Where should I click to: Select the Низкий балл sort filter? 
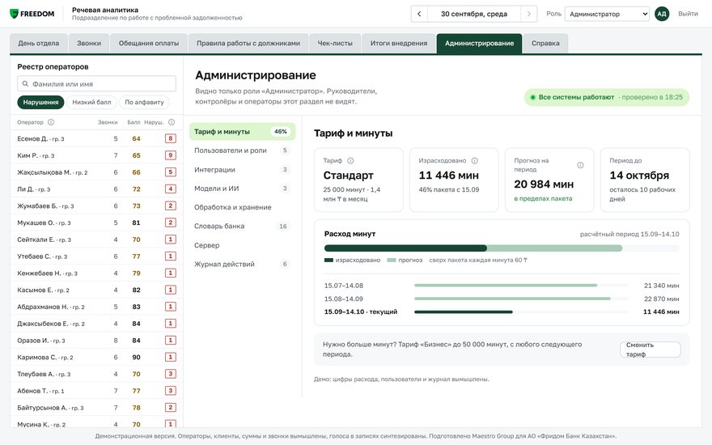point(91,102)
